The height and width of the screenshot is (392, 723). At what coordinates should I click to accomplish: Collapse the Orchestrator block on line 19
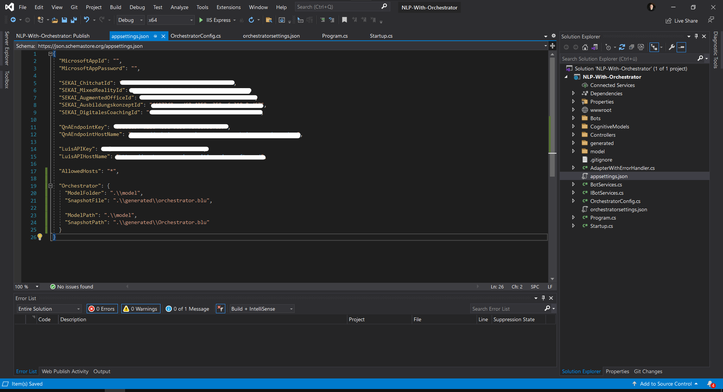(x=50, y=186)
